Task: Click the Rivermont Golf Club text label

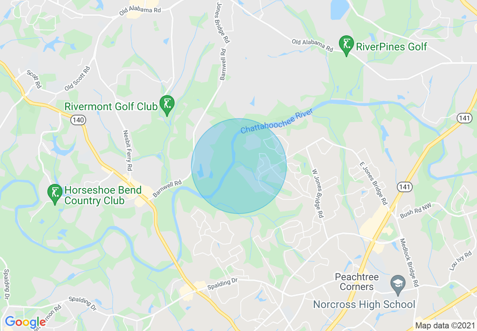Action: click(x=111, y=106)
